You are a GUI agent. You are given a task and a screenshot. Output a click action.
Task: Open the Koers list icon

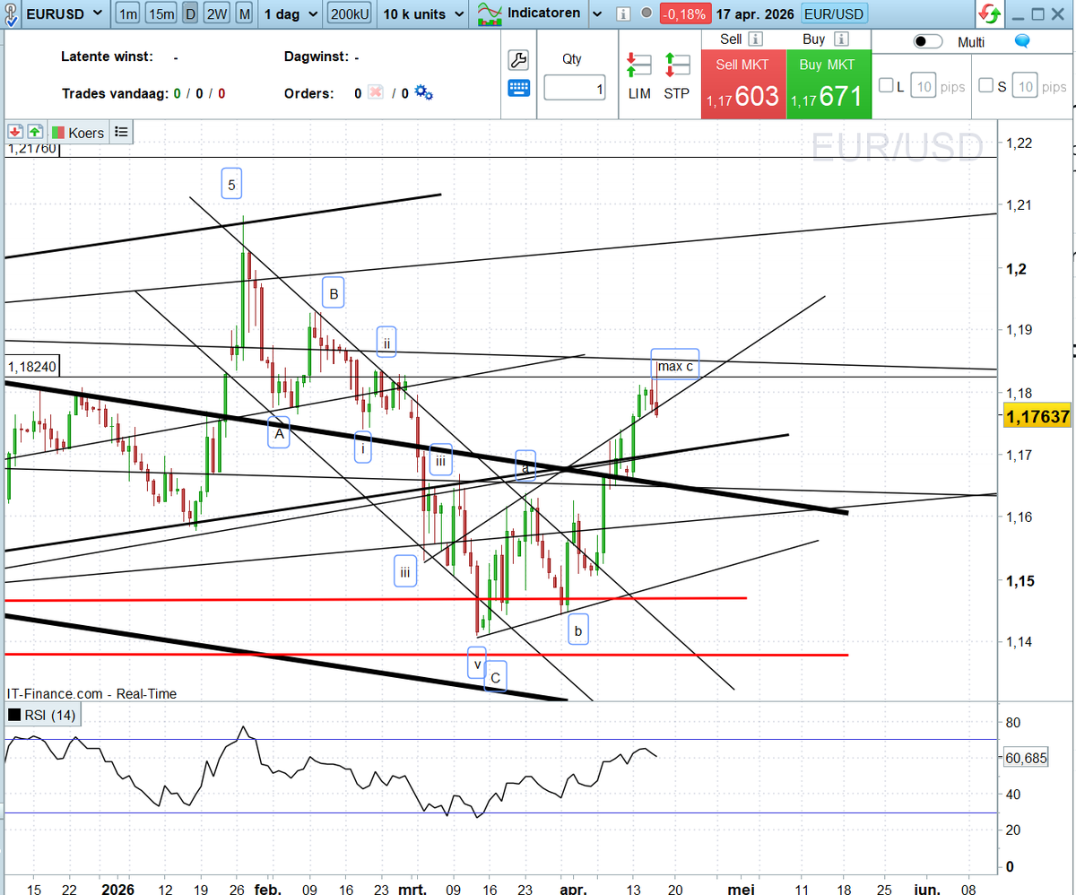tap(122, 131)
